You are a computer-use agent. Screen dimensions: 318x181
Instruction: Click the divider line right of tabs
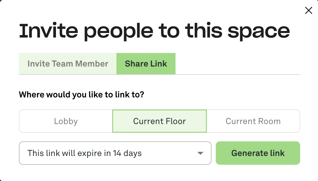pos(237,74)
